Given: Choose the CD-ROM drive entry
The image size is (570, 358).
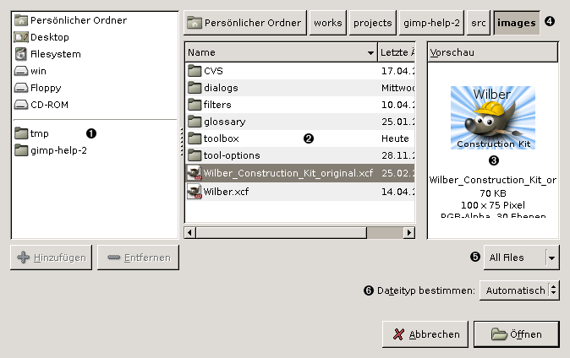Looking at the screenshot, I should (49, 105).
